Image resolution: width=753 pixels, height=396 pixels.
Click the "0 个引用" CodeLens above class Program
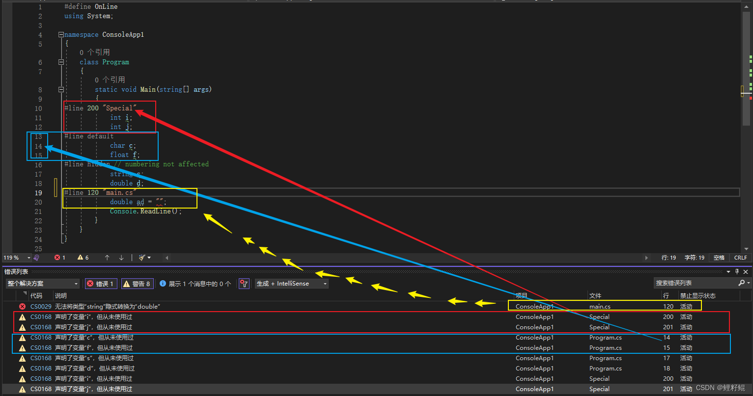95,52
